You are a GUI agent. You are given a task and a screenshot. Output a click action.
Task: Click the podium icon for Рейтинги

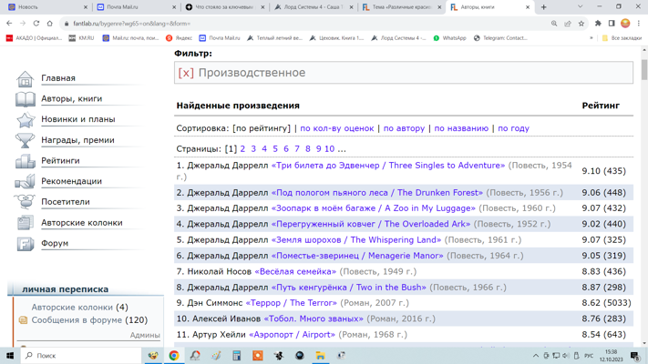(x=25, y=161)
